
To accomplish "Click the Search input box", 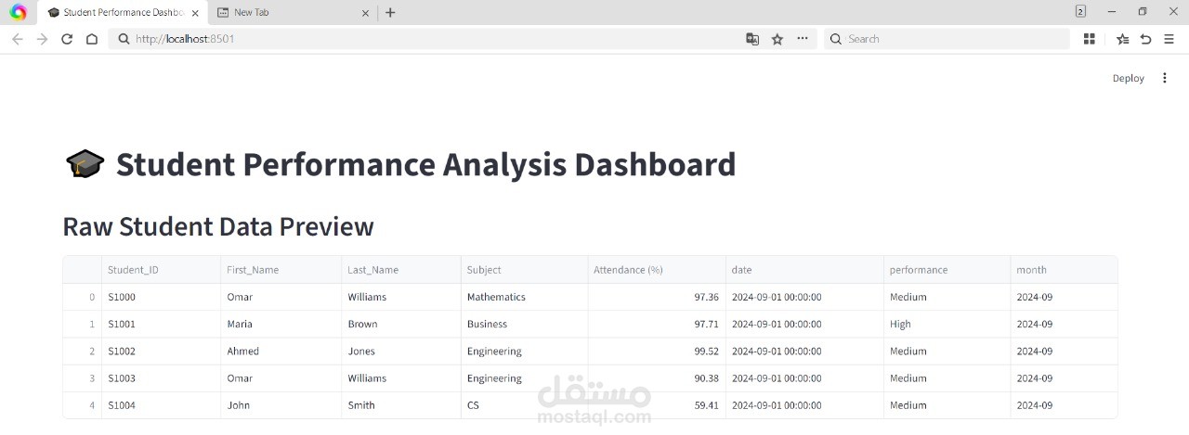I will tap(947, 39).
